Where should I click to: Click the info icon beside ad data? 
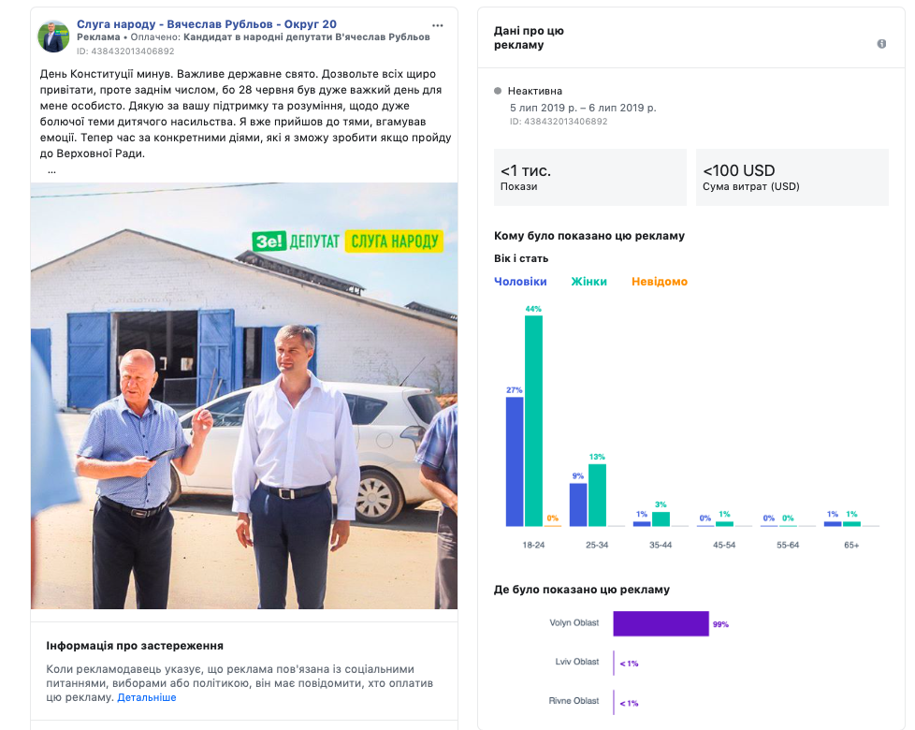tap(881, 44)
